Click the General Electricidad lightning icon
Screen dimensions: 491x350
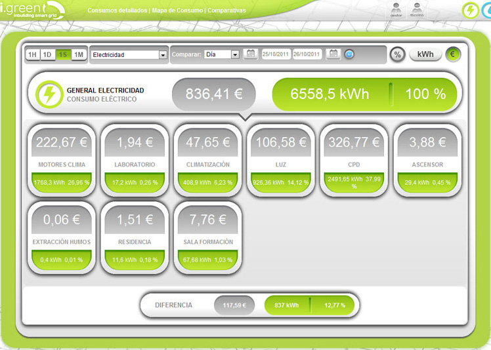pos(49,94)
